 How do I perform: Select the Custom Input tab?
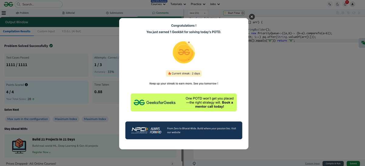tap(46, 31)
